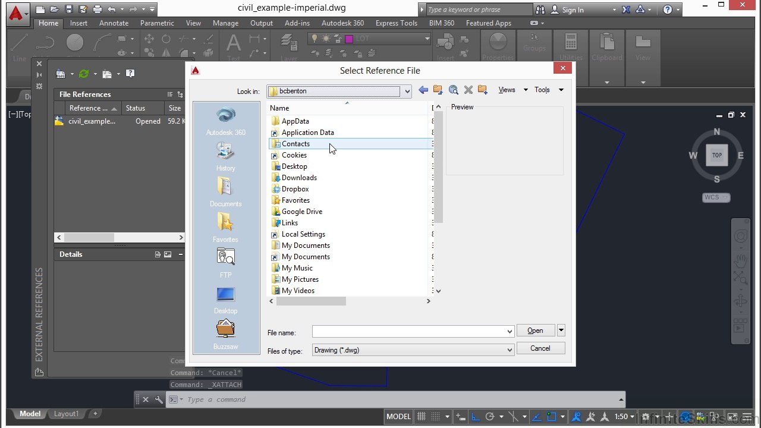This screenshot has width=761, height=428.
Task: Toggle annotation visibility in status bar
Action: (x=576, y=417)
